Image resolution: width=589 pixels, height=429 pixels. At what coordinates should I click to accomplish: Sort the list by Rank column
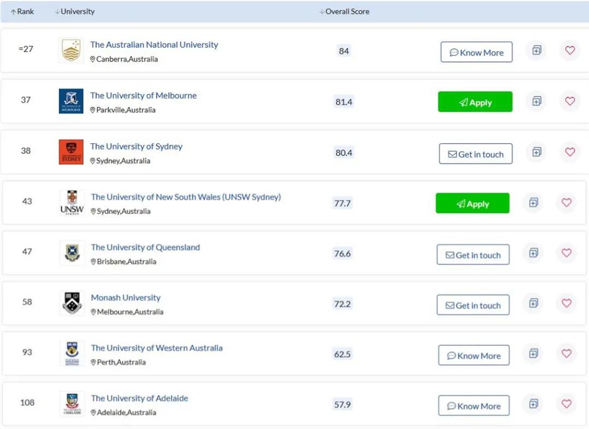(x=22, y=11)
